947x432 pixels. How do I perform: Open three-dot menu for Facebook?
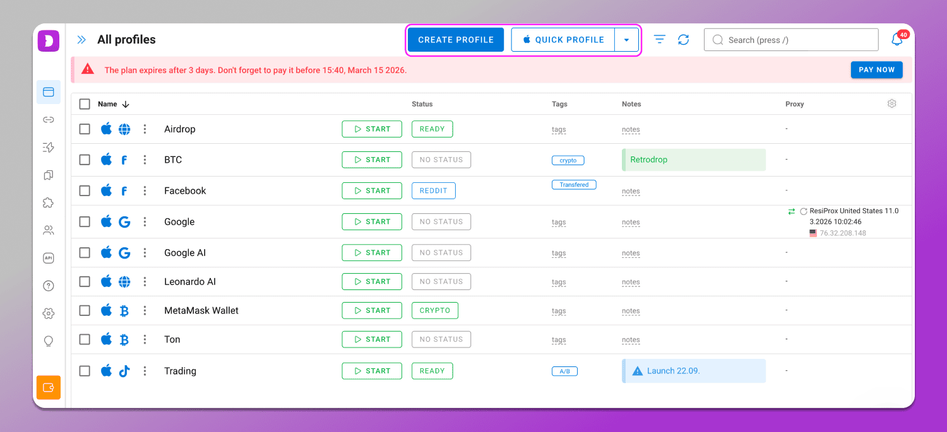click(x=145, y=191)
